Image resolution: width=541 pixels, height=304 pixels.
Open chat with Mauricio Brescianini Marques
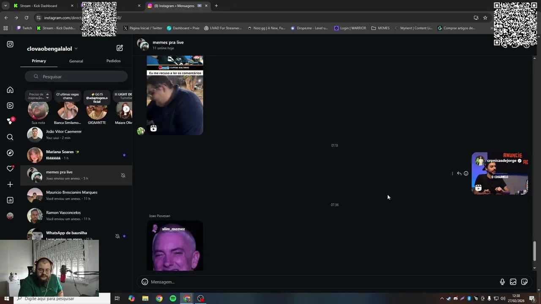coord(76,195)
